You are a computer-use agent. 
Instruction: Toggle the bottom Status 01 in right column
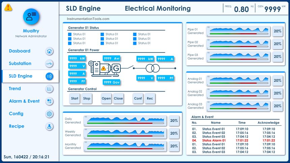click(135, 43)
